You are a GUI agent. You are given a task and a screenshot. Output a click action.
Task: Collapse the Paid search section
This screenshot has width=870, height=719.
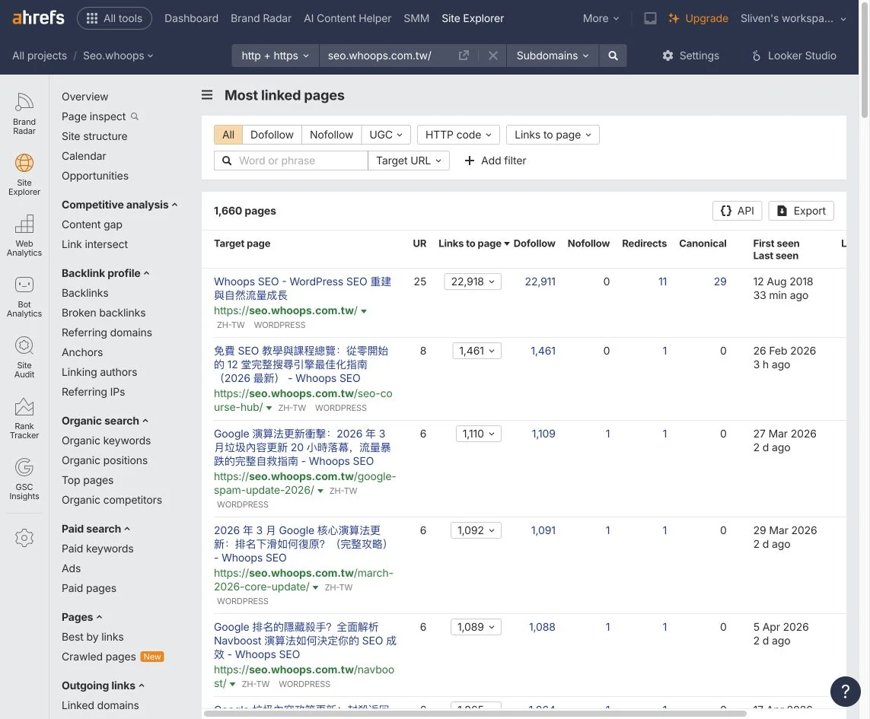(95, 529)
